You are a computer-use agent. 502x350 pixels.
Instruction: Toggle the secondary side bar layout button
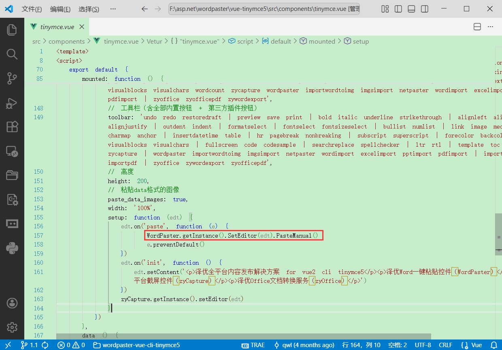coord(424,9)
